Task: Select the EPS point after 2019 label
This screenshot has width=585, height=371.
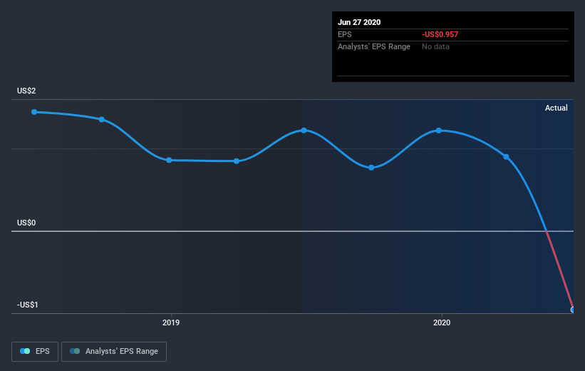Action: pos(237,161)
